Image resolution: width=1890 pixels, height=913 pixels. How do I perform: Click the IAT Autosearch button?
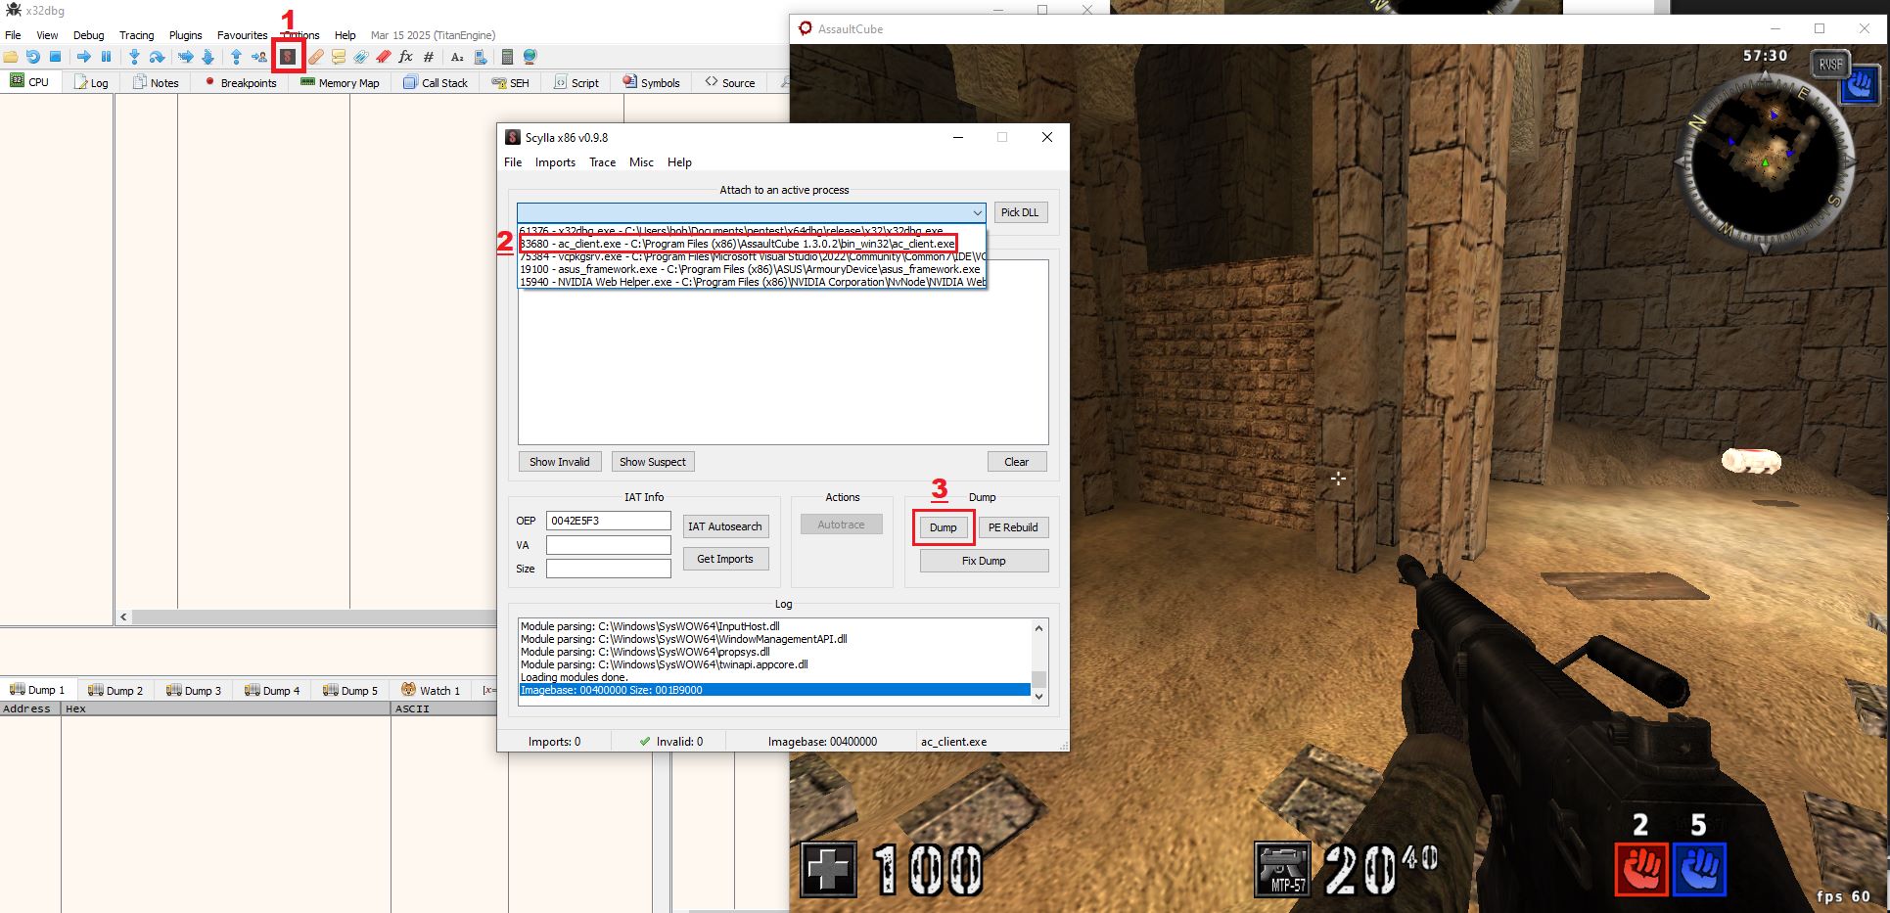[x=725, y=526]
